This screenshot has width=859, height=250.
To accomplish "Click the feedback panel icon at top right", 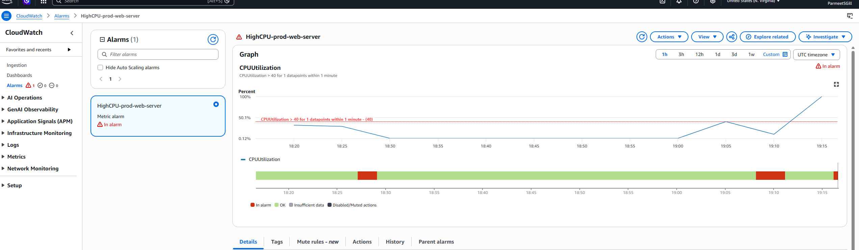I will 850,16.
